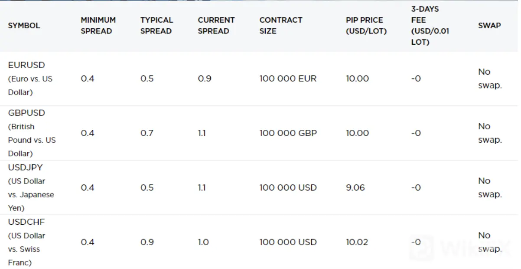521x269 pixels.
Task: Click the 3-DAYS FEE column header
Action: [430, 26]
